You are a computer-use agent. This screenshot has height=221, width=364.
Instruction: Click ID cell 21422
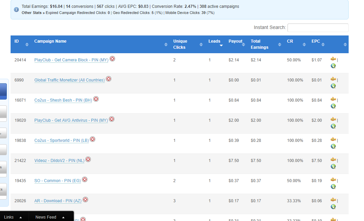coord(20,161)
